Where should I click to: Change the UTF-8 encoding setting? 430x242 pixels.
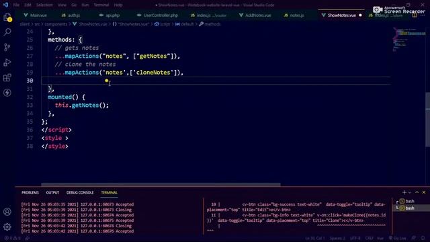click(x=355, y=238)
